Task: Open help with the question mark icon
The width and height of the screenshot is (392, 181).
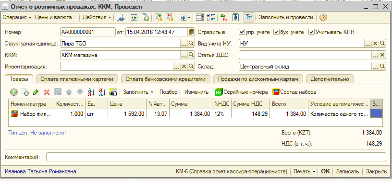Action: (x=323, y=17)
